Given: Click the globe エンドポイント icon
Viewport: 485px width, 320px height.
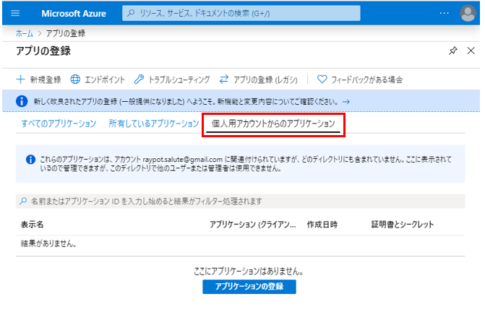Looking at the screenshot, I should coord(75,79).
